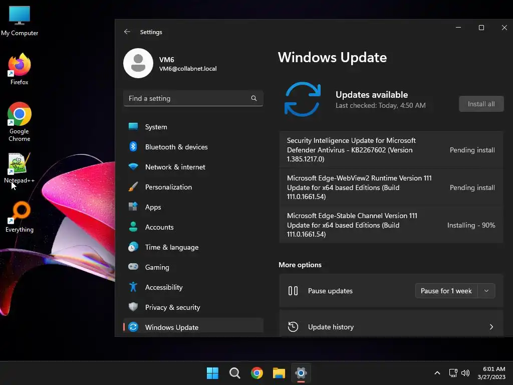Focus the Find a setting search box
Image resolution: width=513 pixels, height=385 pixels.
pyautogui.click(x=193, y=98)
